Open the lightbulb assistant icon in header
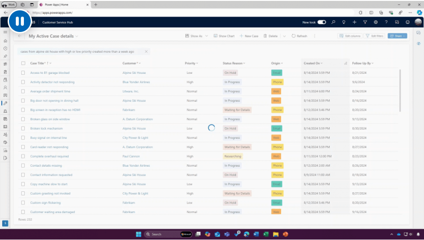The image size is (424, 240). [x=344, y=22]
